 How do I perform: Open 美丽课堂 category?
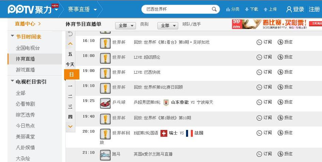coord(25,136)
